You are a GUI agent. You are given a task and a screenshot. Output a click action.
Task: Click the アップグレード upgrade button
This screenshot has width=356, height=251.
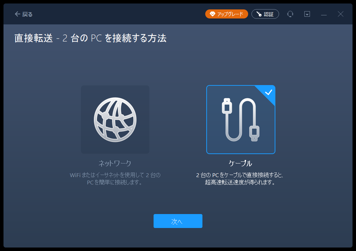tap(227, 14)
